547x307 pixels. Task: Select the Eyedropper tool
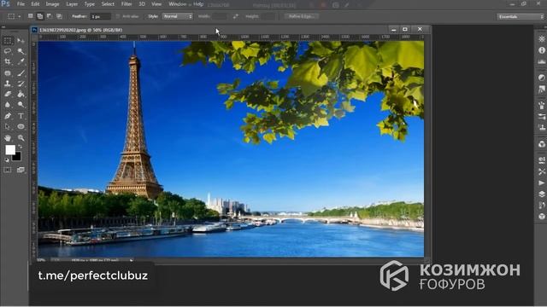click(21, 61)
